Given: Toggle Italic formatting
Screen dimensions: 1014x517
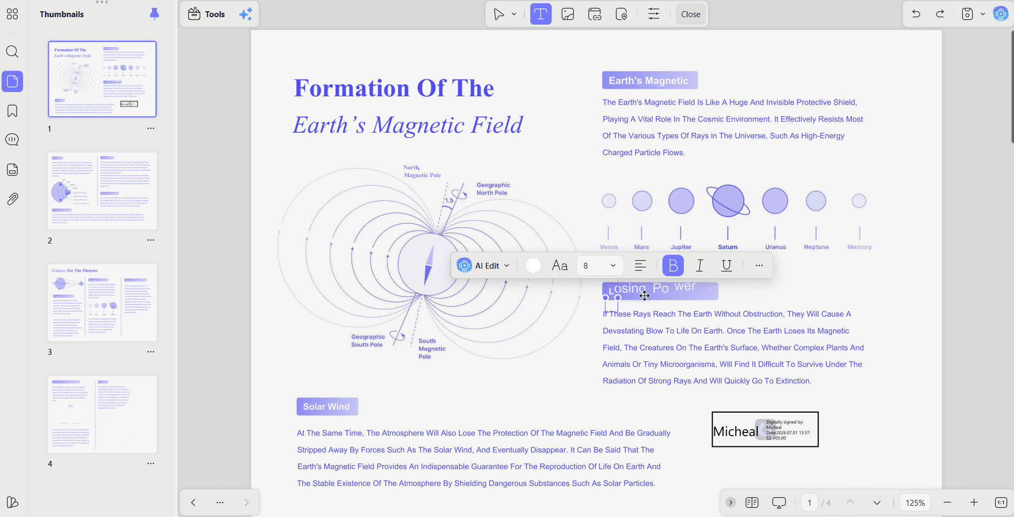Looking at the screenshot, I should point(699,265).
